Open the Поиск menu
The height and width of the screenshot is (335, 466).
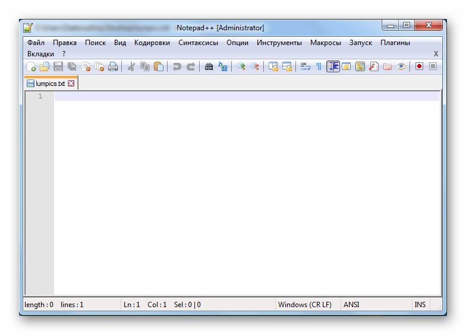click(x=95, y=43)
